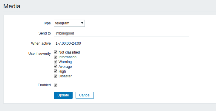Open the Type dropdown showing telegram
This screenshot has height=111, width=216.
click(69, 23)
